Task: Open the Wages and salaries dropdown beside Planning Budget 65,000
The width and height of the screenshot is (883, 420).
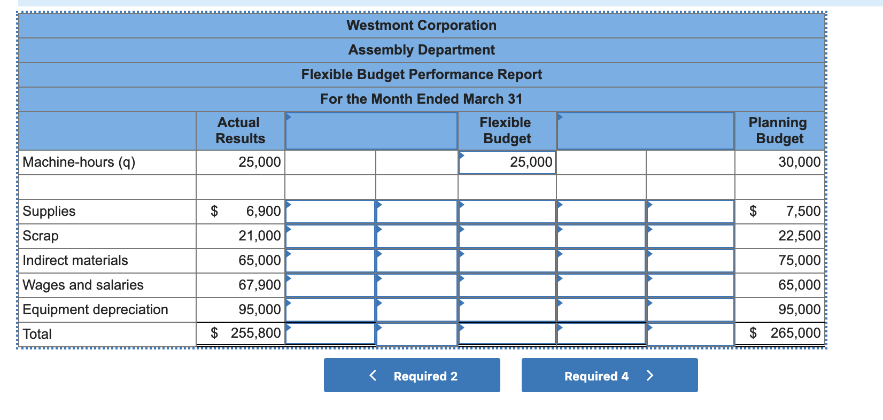Action: tap(691, 285)
